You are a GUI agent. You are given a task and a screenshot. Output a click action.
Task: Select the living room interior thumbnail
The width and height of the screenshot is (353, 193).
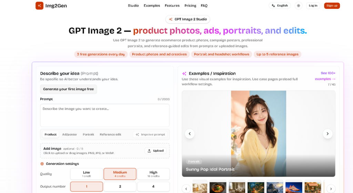237,186
